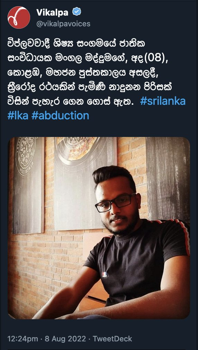198x350 pixels.
Task: Open the #abduction hashtag
Action: pos(60,116)
